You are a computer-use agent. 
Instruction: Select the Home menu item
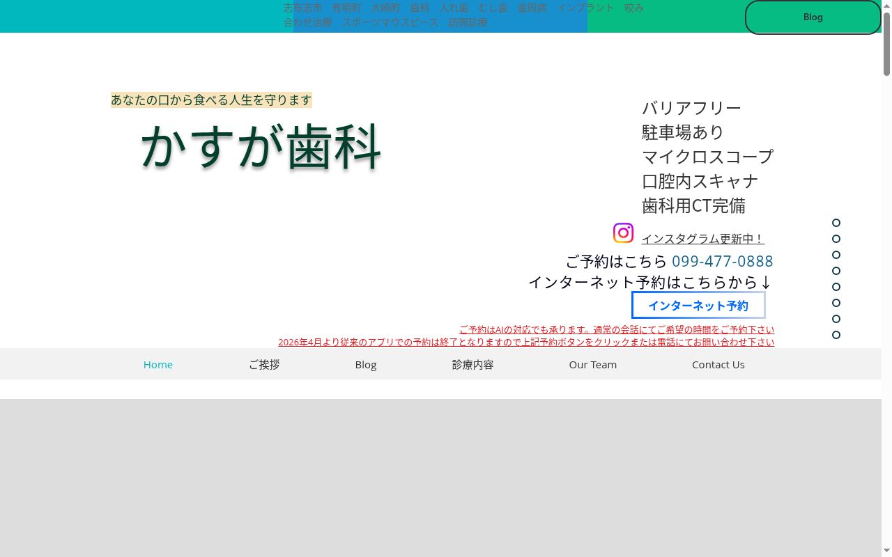[x=158, y=364]
